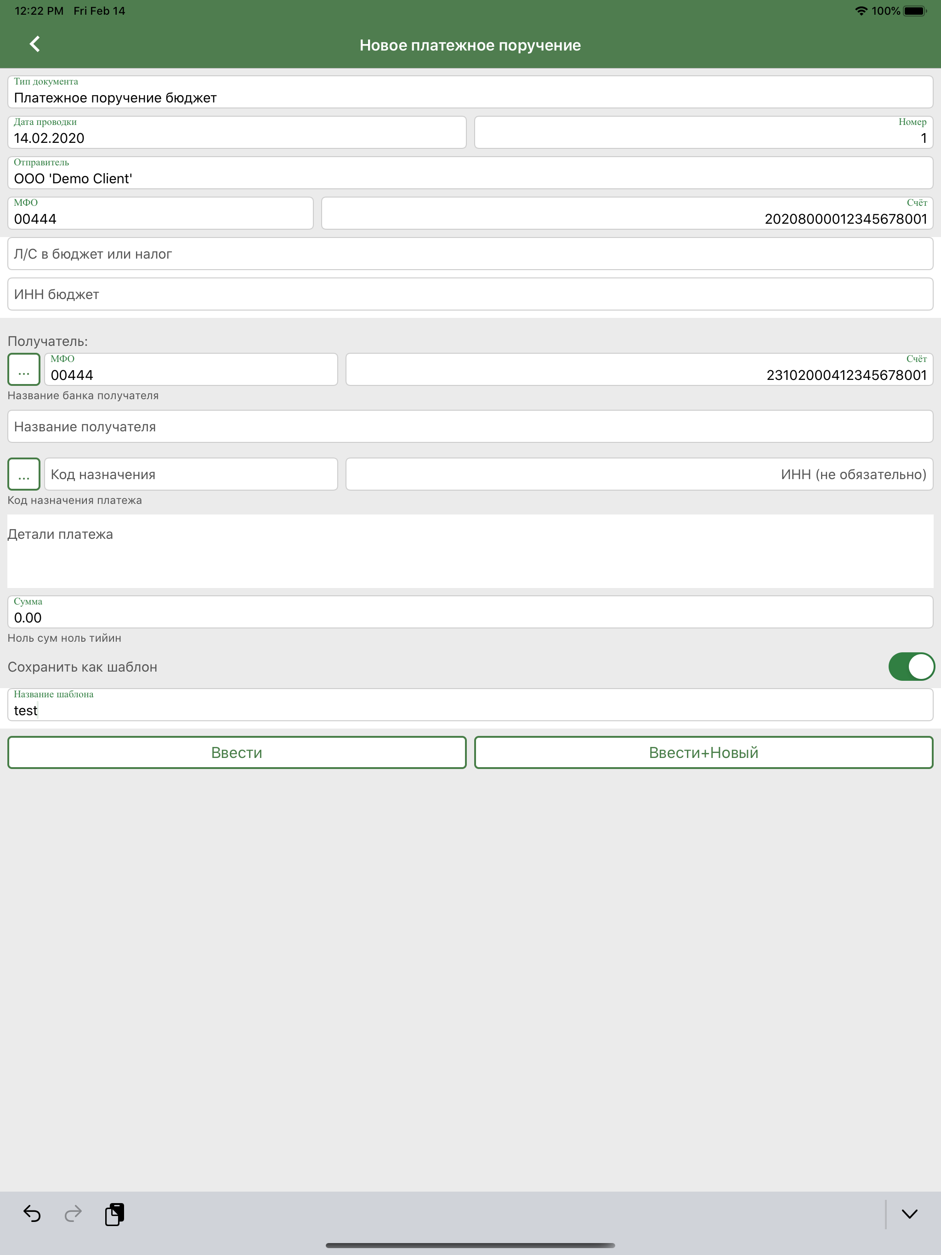Select the Дата проводки date field
This screenshot has width=941, height=1255.
pos(237,132)
